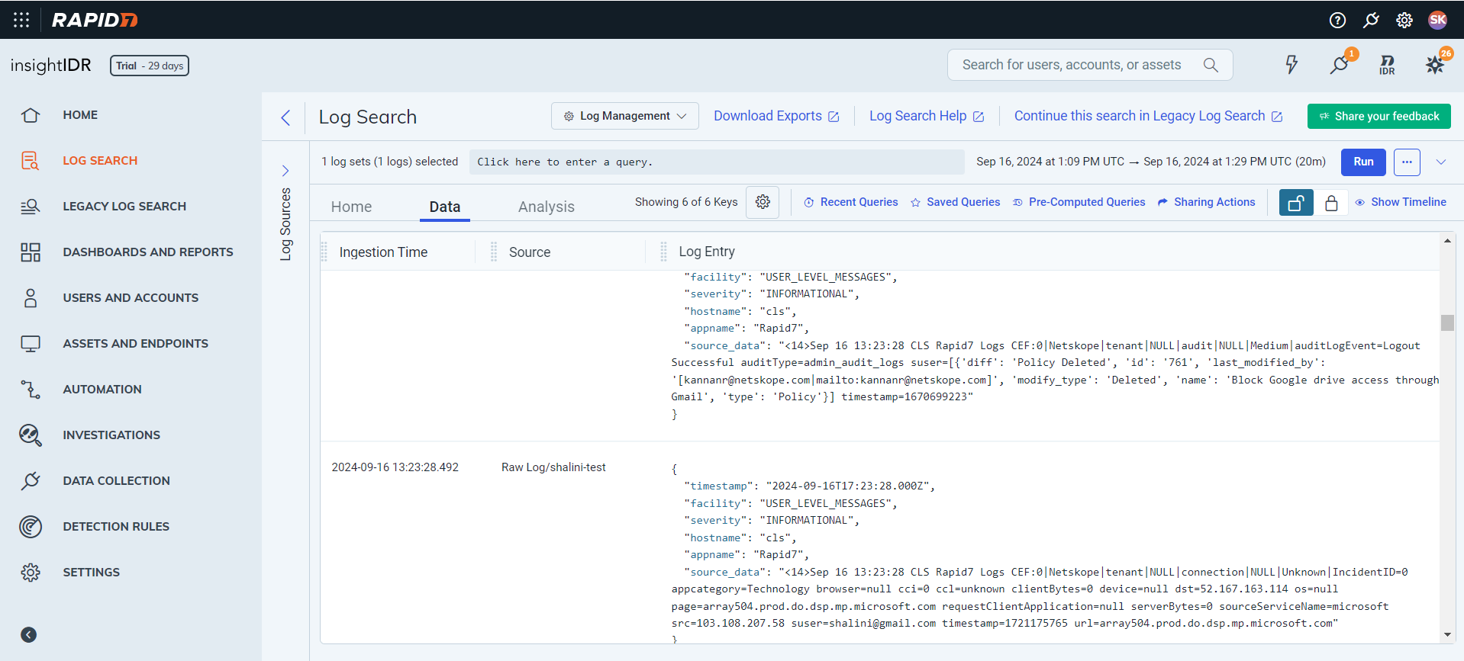Open the keys display settings gear

point(763,202)
